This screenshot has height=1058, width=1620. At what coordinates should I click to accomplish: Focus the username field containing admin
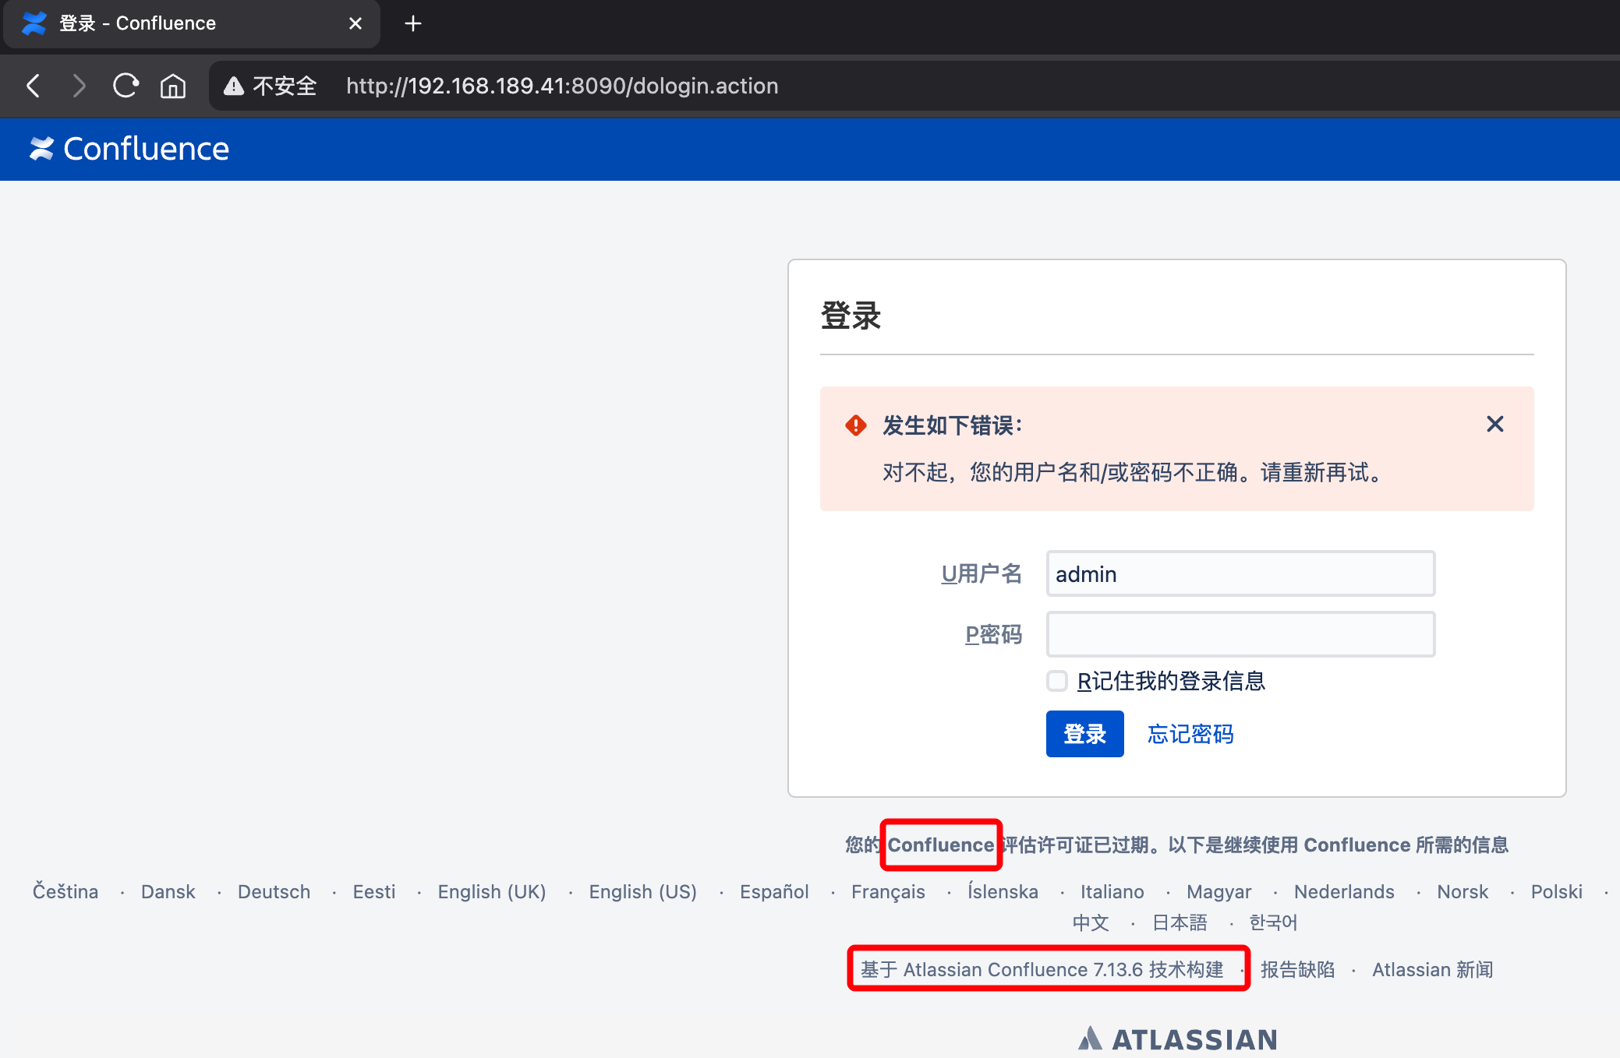pos(1240,574)
